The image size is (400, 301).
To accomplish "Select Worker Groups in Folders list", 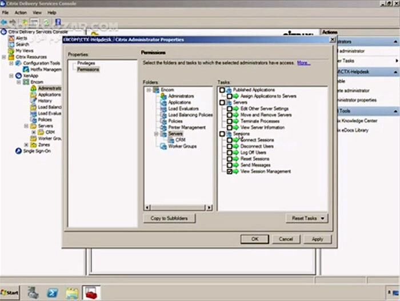I will point(182,146).
